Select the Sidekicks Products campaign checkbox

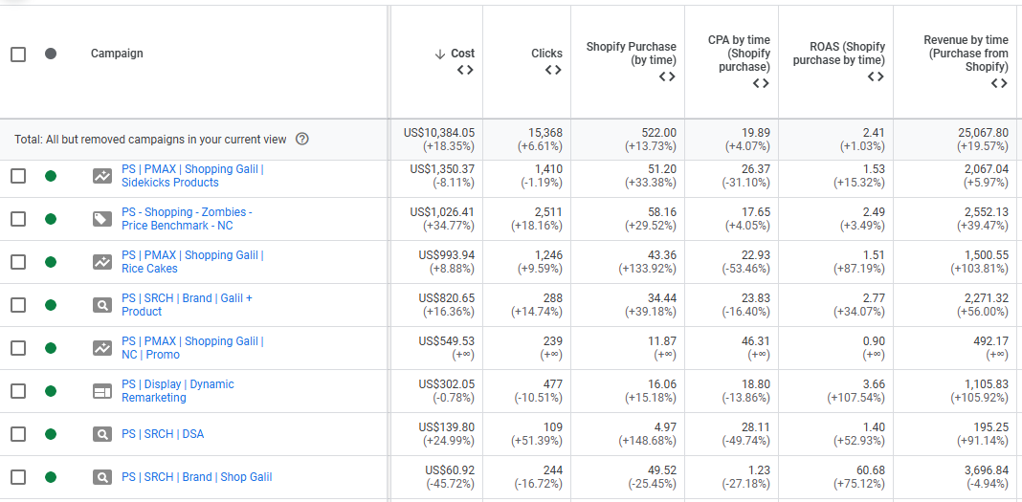coord(18,176)
